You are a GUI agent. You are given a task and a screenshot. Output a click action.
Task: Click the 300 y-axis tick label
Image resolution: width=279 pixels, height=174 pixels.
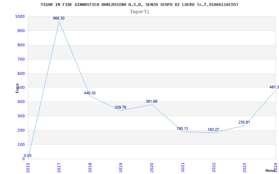(x=21, y=116)
